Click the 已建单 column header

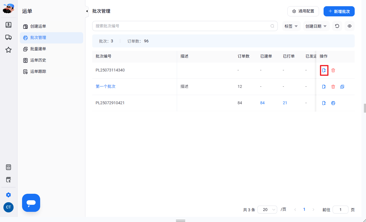[266, 56]
